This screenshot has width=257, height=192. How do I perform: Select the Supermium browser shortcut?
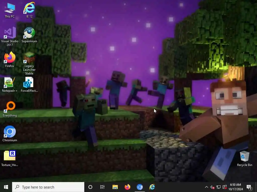click(29, 35)
